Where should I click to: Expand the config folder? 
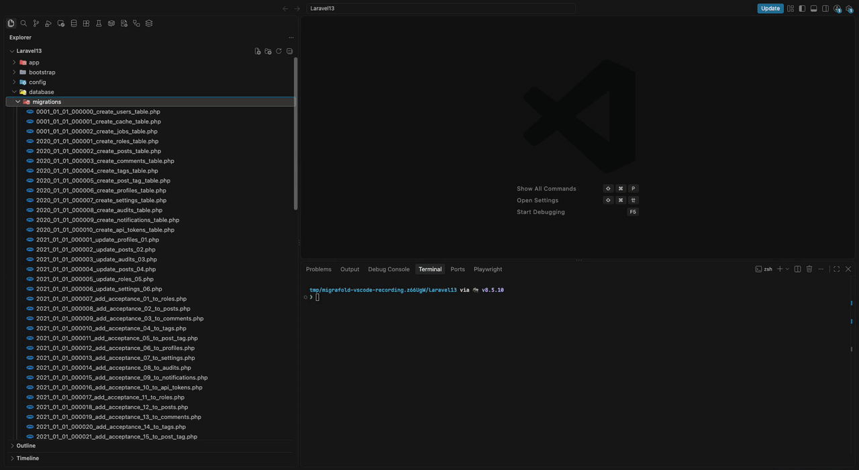[x=14, y=82]
